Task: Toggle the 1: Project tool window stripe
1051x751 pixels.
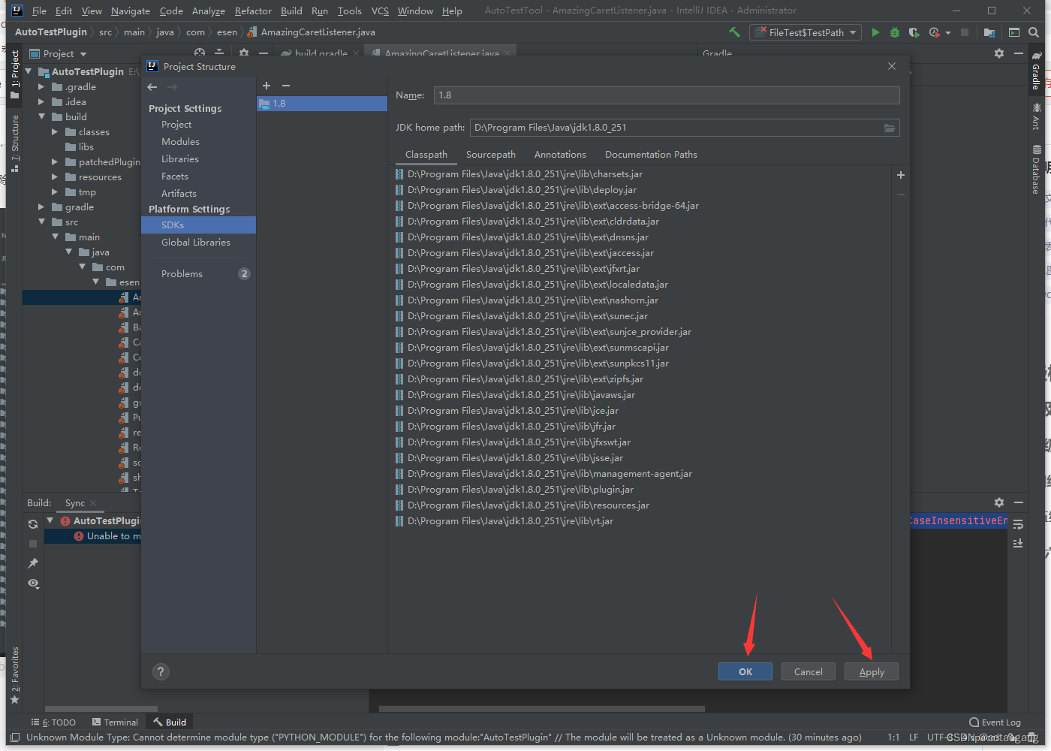Action: 15,74
